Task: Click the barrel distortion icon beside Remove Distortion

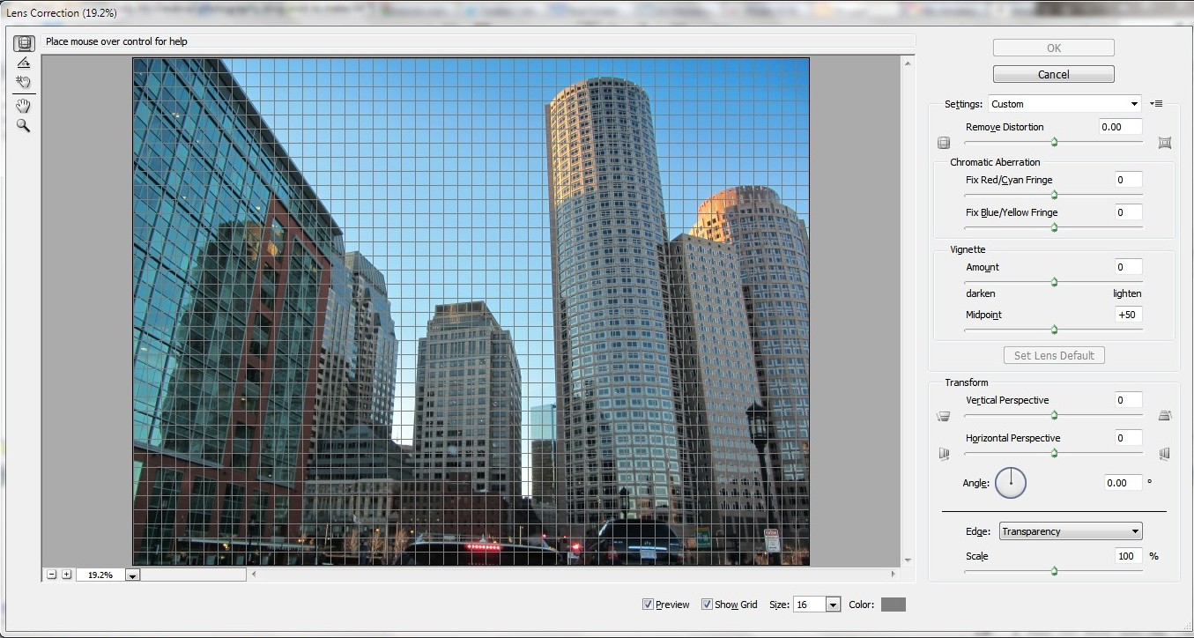Action: tap(944, 143)
